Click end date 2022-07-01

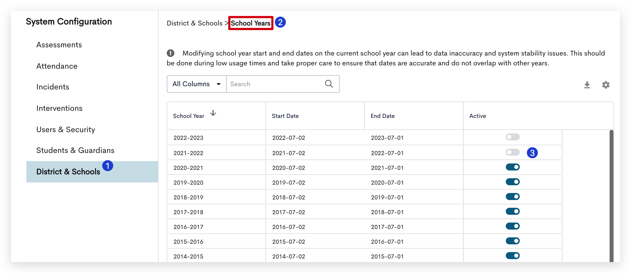coord(387,153)
